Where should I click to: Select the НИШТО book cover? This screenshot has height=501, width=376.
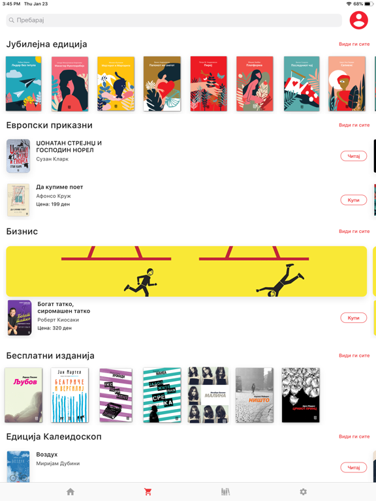pyautogui.click(x=255, y=395)
